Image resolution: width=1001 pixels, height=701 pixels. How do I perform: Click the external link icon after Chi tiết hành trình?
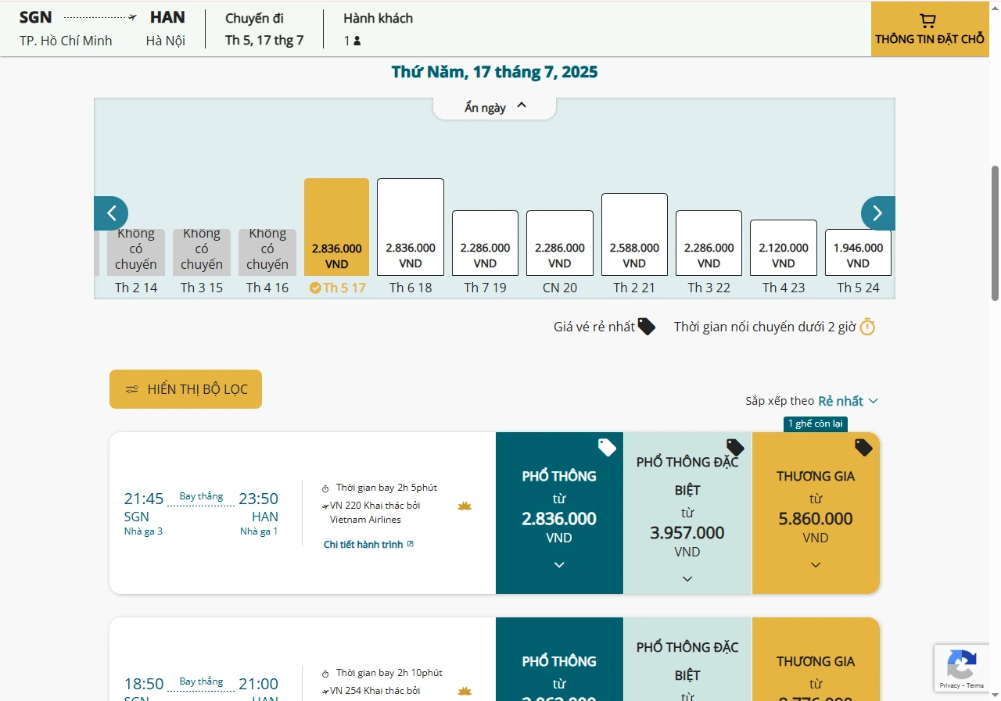[x=411, y=544]
